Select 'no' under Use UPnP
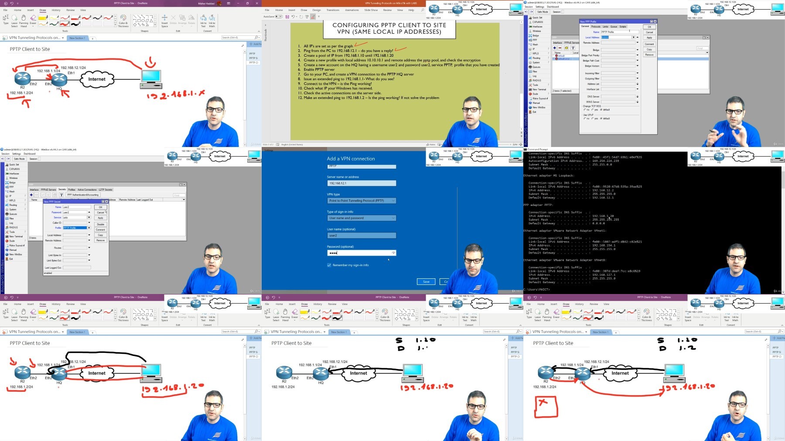 pyautogui.click(x=585, y=119)
